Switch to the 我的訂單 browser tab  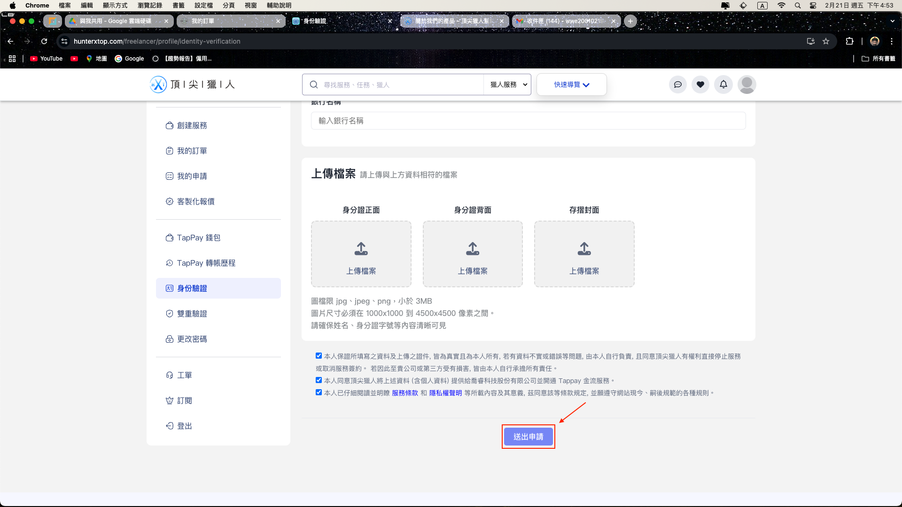[x=230, y=21]
